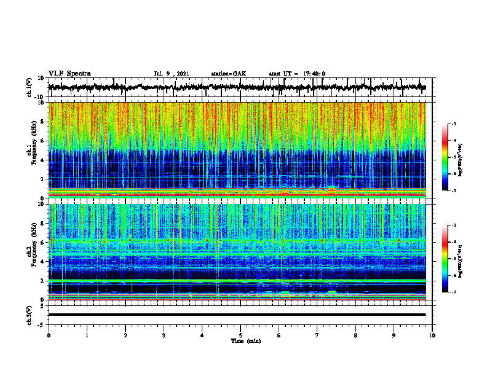Click the "ch.3(V)" axis label
The height and width of the screenshot is (376, 487).
(x=30, y=315)
